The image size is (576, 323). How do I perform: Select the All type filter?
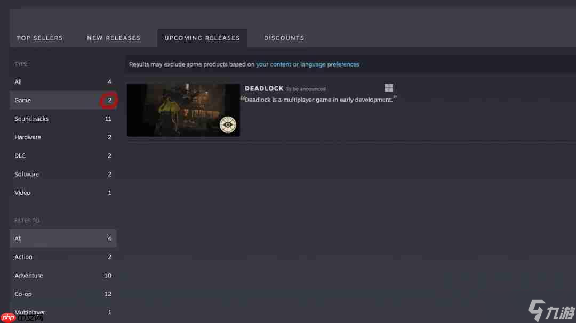coord(63,82)
